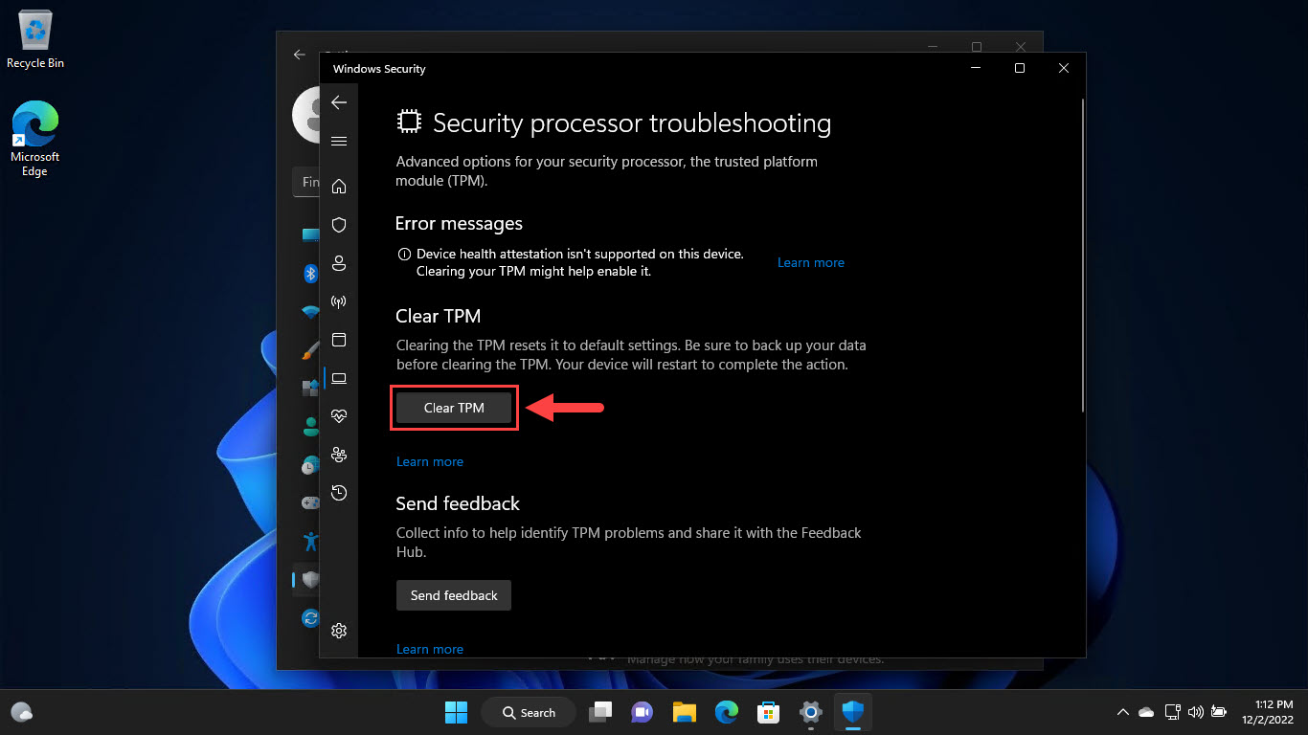Screen dimensions: 1308x735
Task: View Protection history via the clock icon
Action: tap(338, 492)
